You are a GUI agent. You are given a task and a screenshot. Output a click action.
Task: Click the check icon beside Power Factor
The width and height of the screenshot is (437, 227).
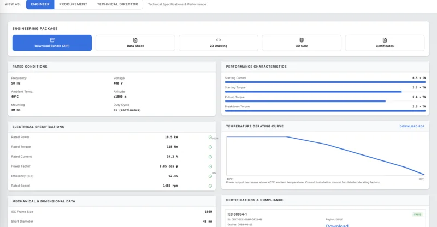coord(210,166)
